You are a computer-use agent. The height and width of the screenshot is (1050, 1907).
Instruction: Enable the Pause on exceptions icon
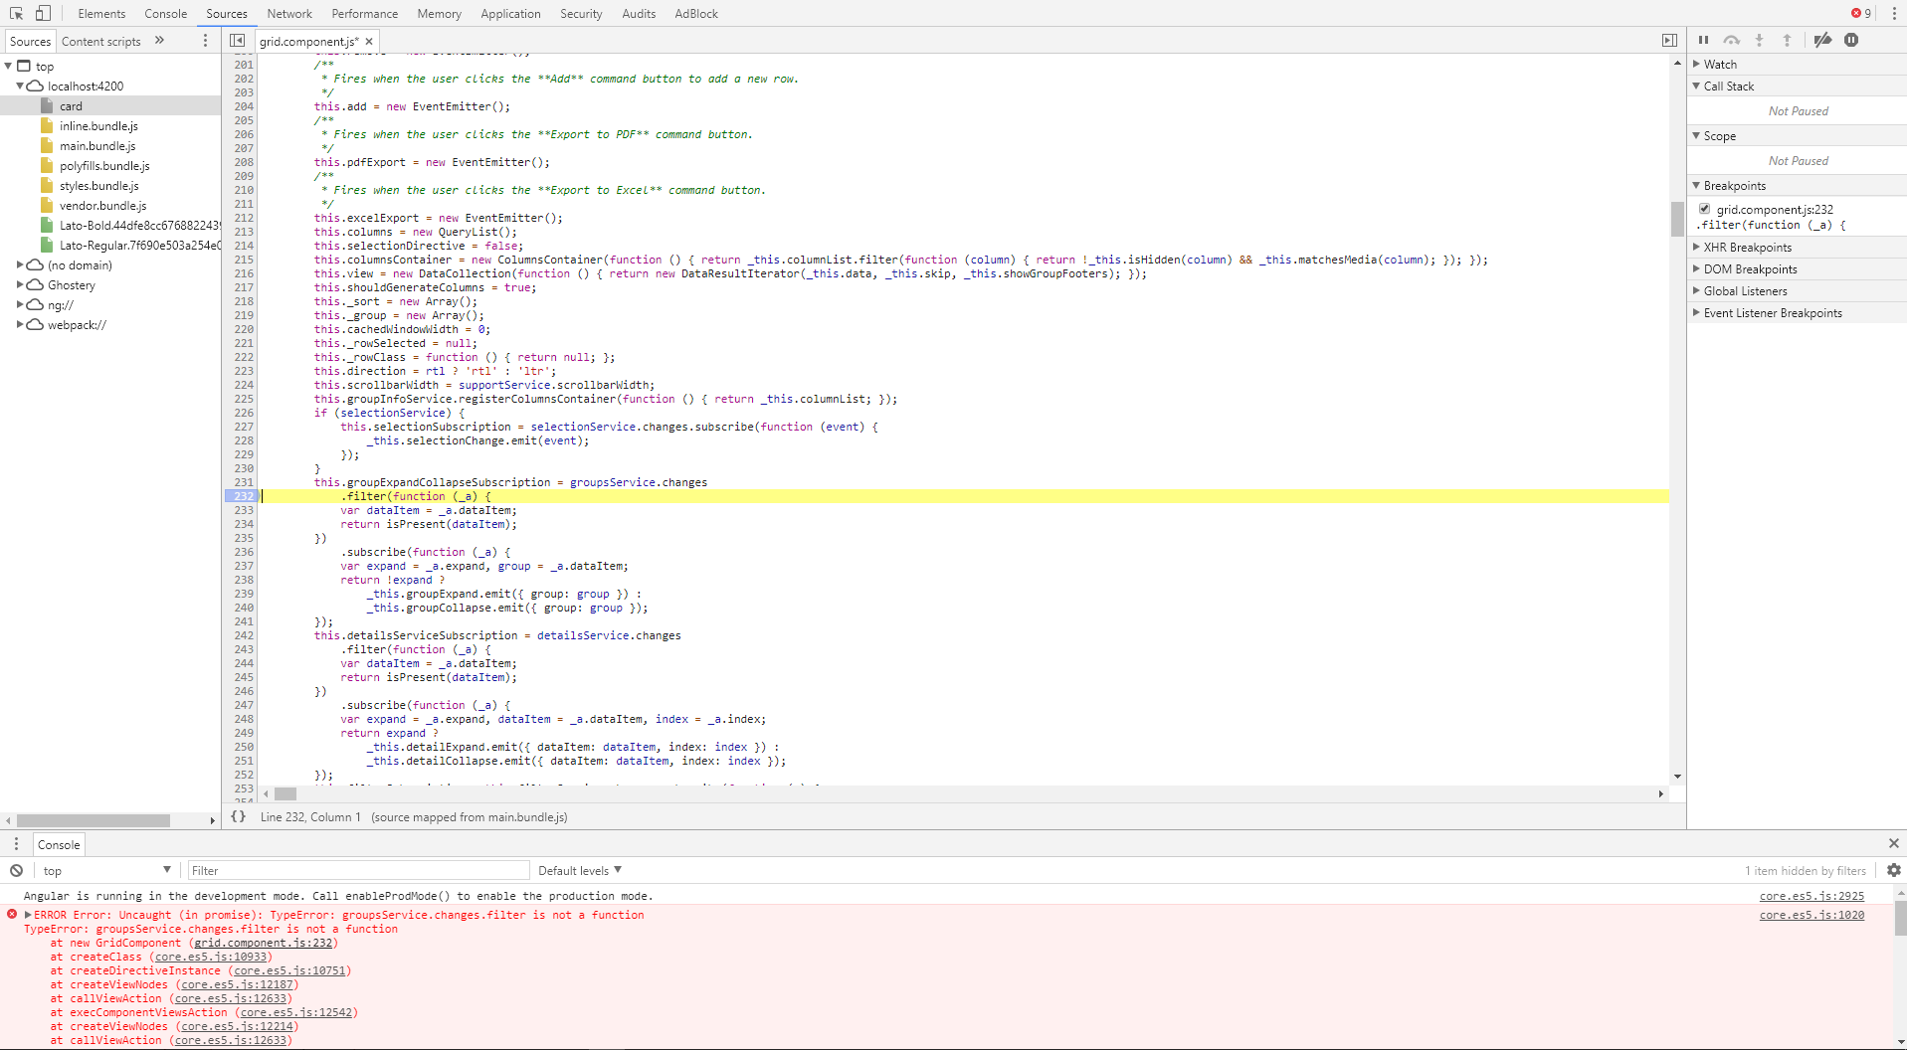point(1851,40)
